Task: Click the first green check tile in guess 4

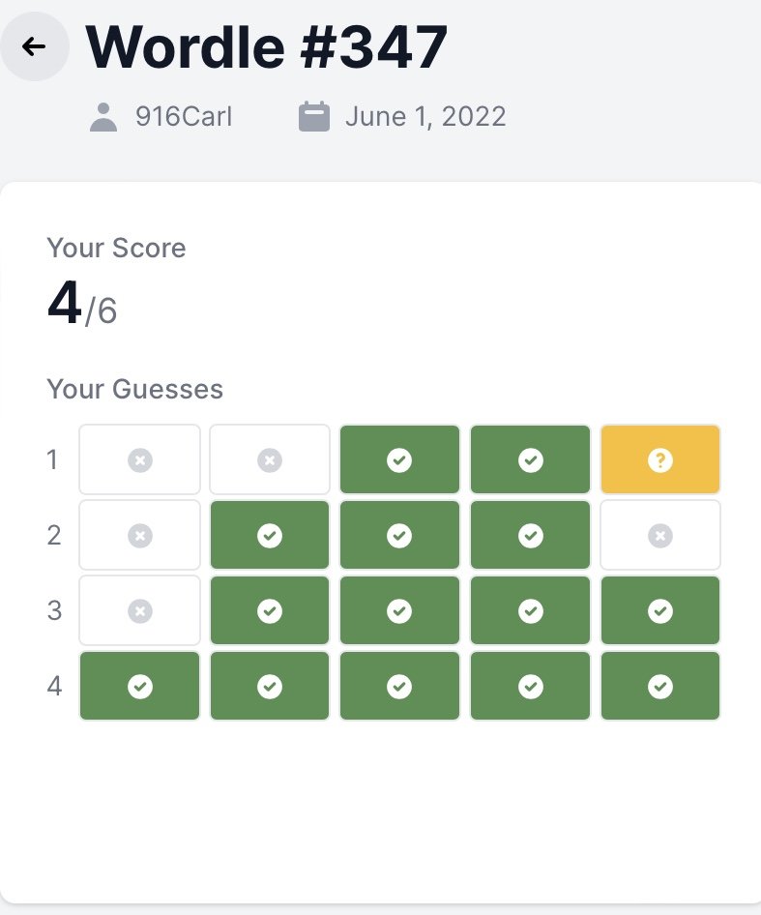Action: coord(139,687)
